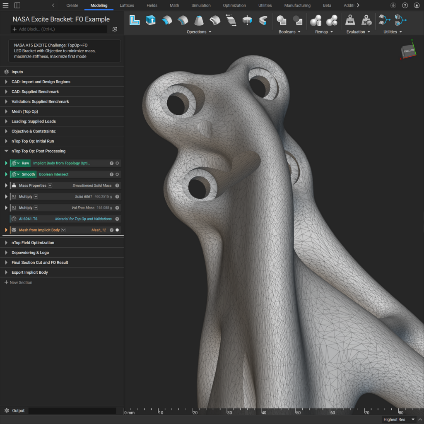
Task: Select the disc icon with dashed axis
Action: click(247, 20)
